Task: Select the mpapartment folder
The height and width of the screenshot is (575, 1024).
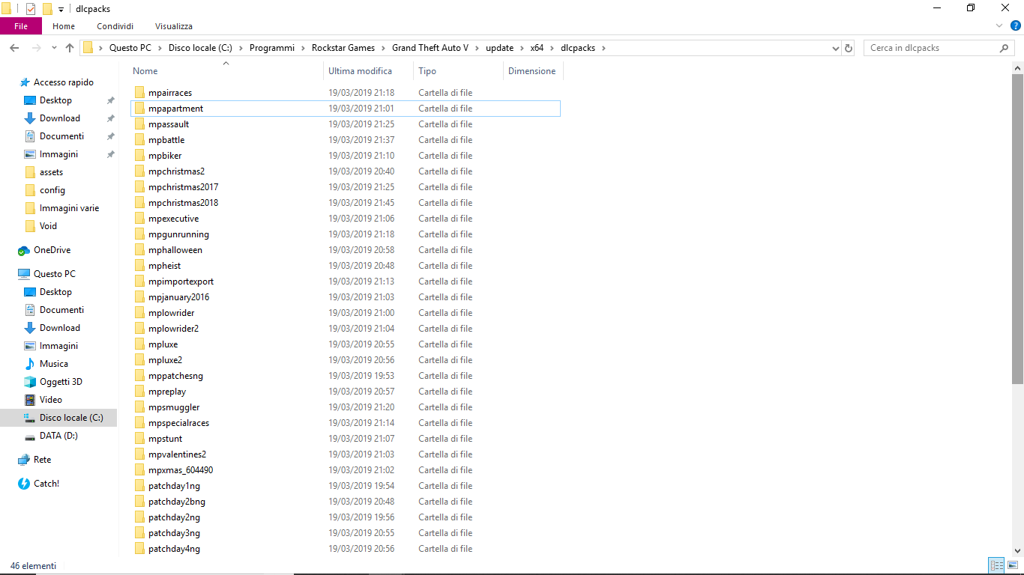Action: [345, 109]
